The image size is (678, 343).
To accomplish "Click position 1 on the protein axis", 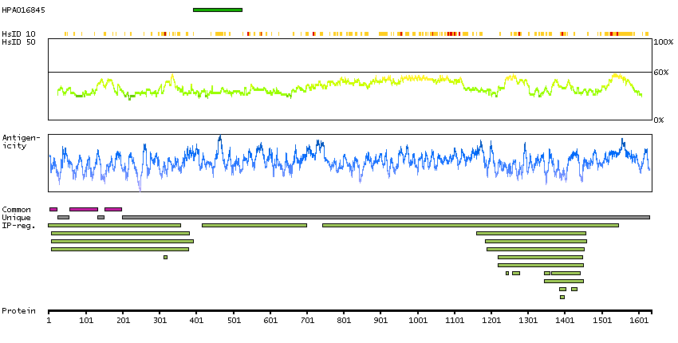I will coord(49,320).
